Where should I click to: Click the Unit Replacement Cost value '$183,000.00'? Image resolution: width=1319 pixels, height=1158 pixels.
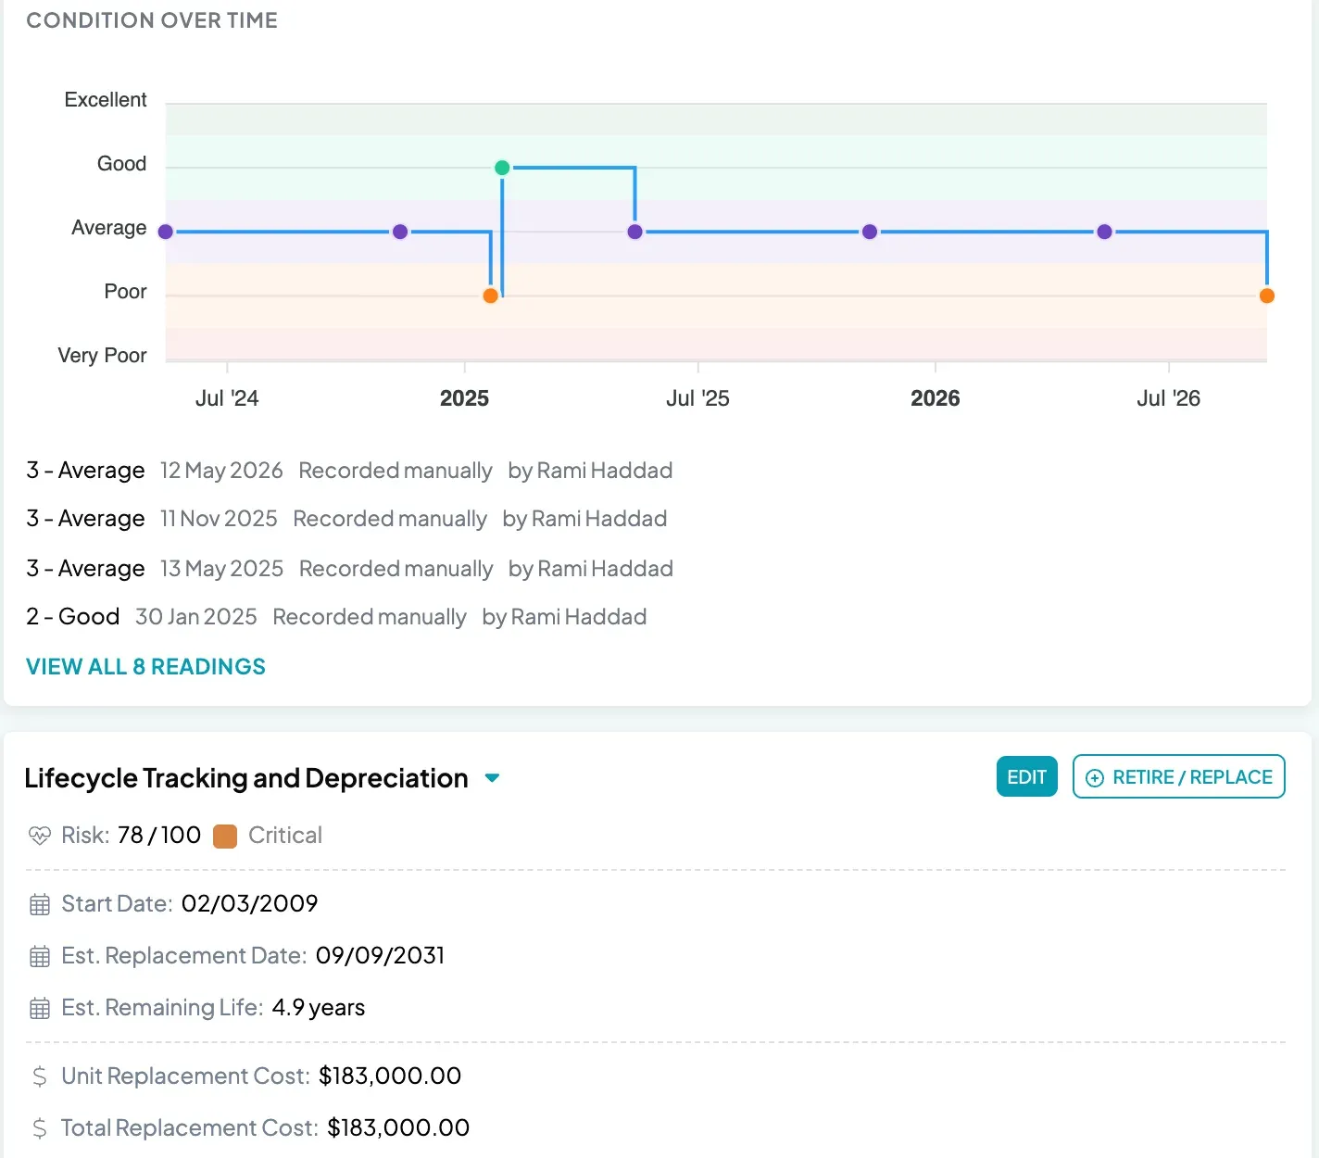tap(390, 1076)
